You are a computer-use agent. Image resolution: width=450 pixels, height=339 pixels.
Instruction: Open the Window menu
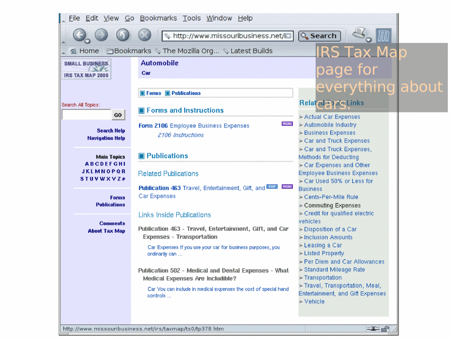219,18
